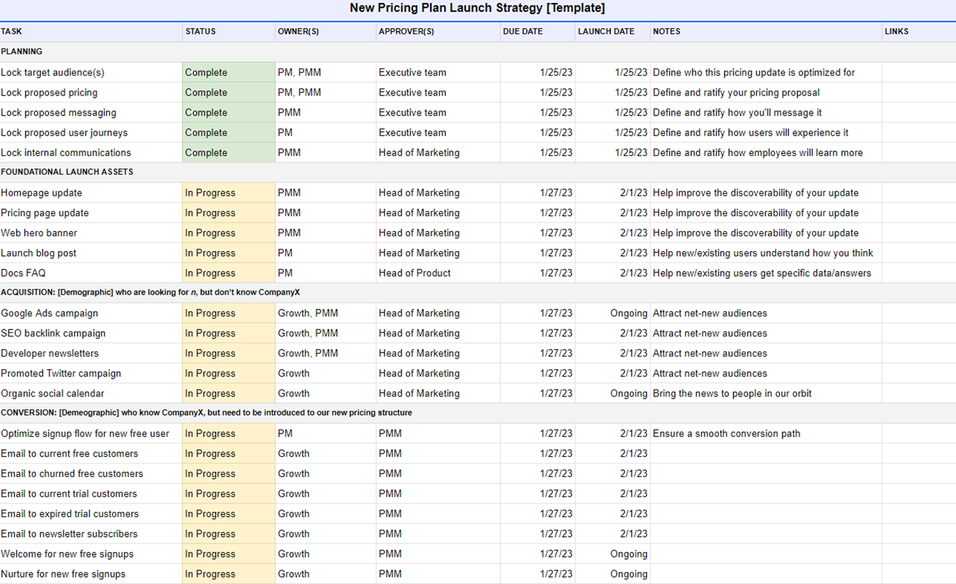Select the ACQUISITION section heading row

coord(478,293)
